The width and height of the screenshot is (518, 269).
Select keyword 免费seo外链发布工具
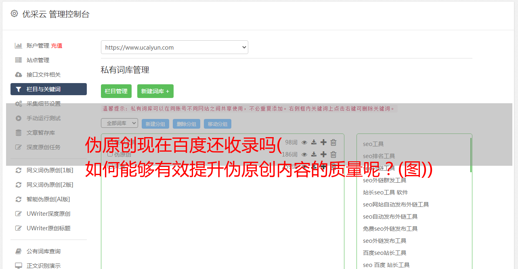390,229
